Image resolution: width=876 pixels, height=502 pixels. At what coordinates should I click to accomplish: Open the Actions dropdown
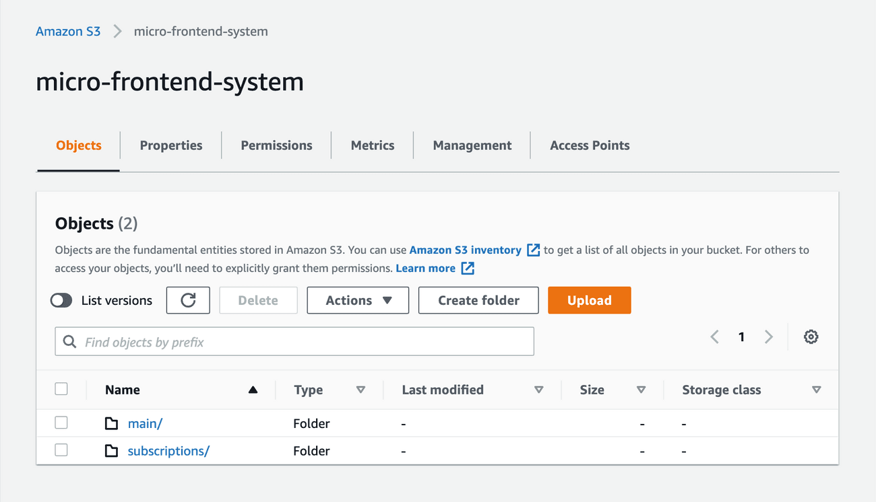pos(358,300)
